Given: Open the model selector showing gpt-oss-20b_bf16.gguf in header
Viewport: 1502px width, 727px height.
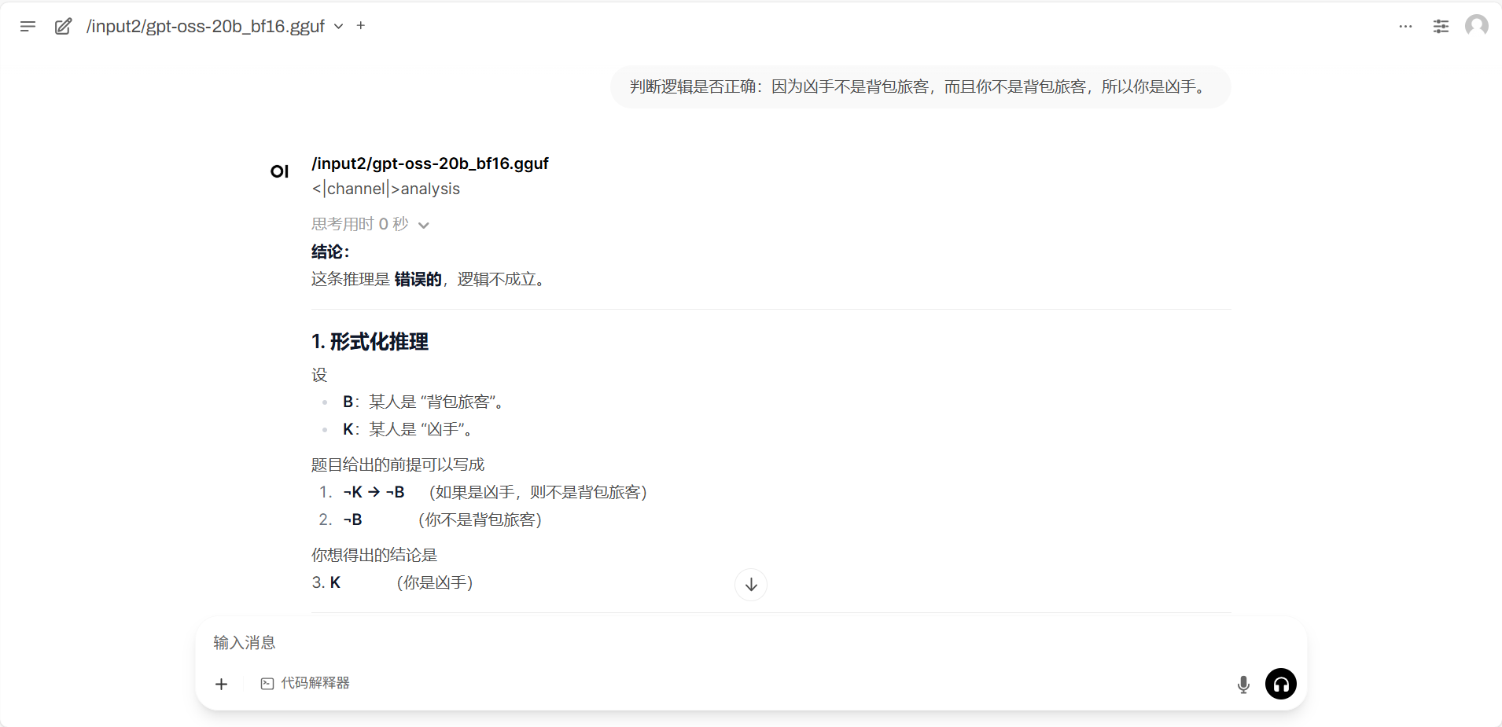Looking at the screenshot, I should (206, 26).
